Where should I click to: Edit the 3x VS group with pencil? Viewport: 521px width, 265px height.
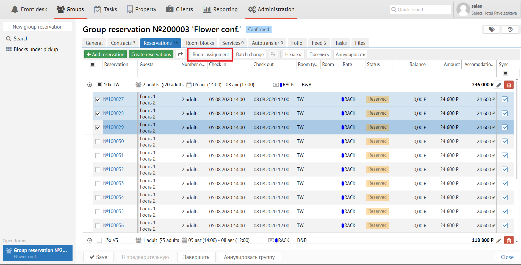click(498, 241)
